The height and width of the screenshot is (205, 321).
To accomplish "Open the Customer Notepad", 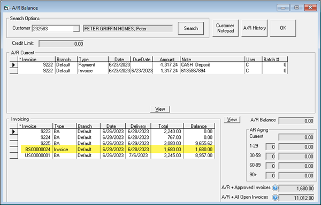I will coord(225,28).
